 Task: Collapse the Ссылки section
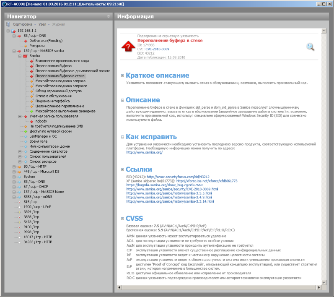[122, 170]
